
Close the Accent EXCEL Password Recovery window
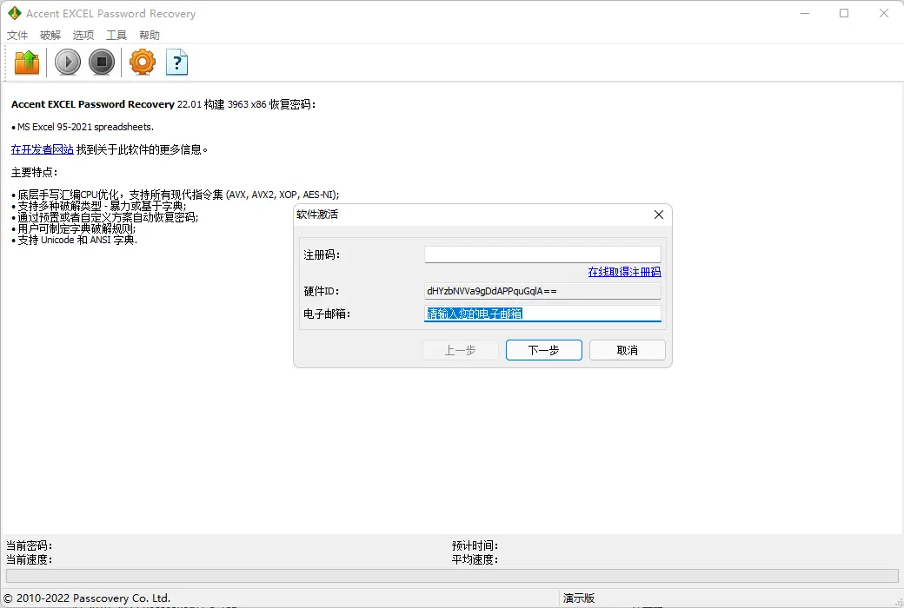coord(884,13)
